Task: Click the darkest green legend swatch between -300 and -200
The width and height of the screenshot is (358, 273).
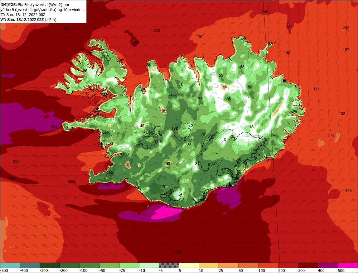Action: (50, 265)
